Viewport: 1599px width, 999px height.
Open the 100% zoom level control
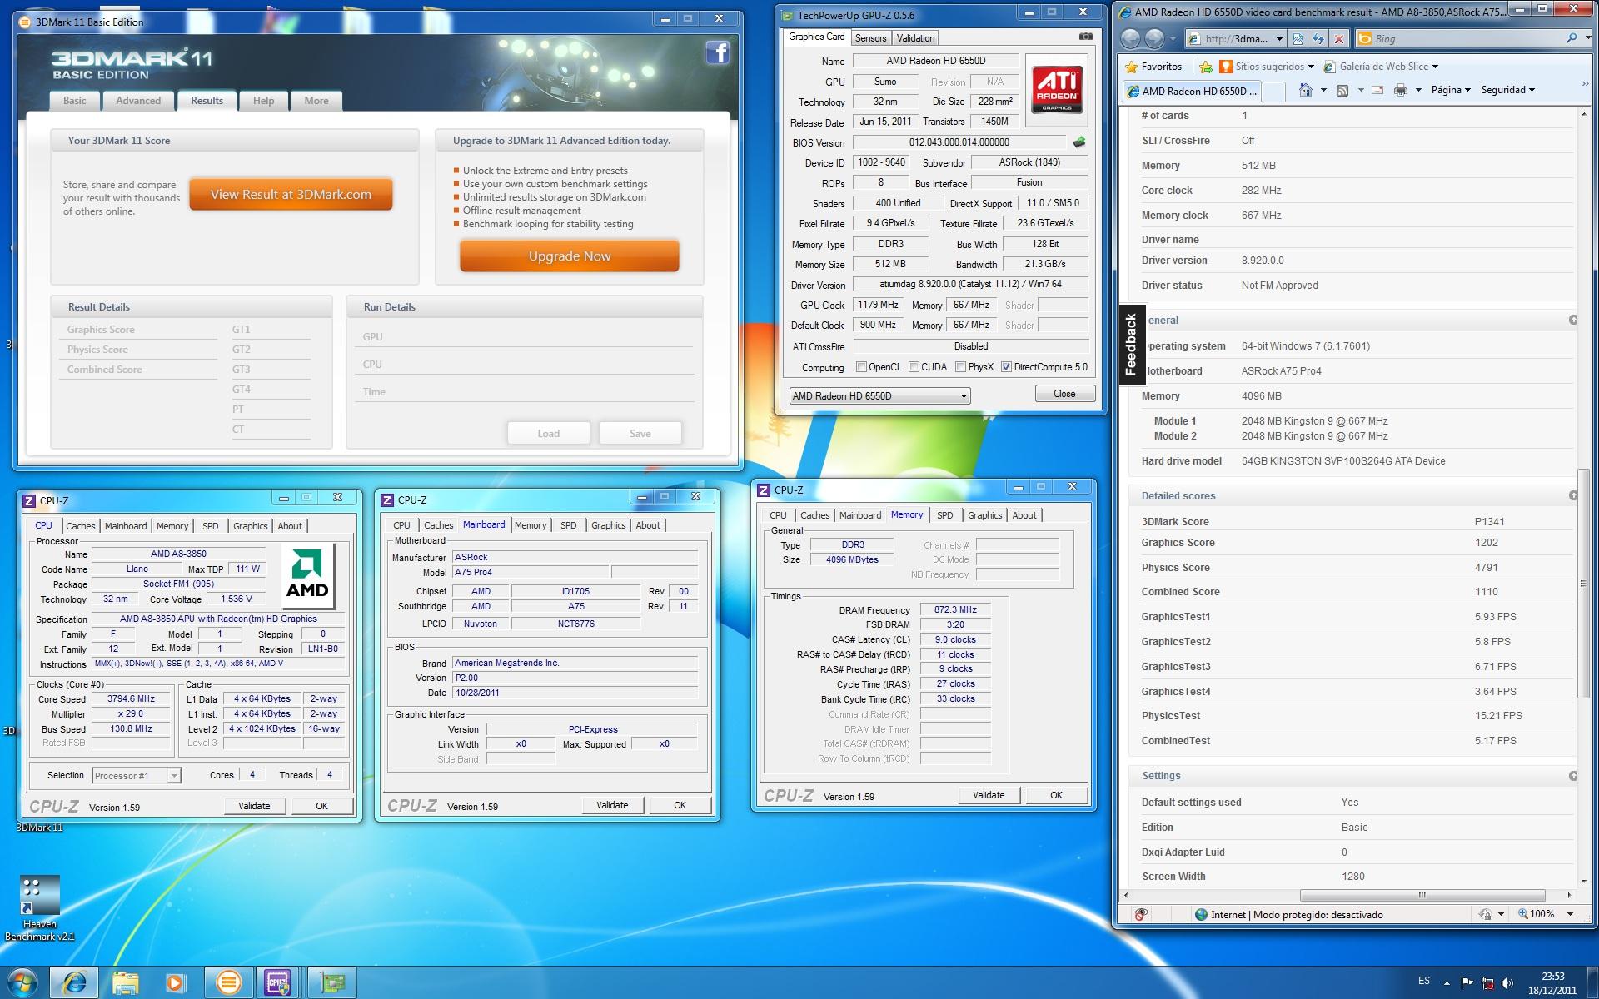1545,914
